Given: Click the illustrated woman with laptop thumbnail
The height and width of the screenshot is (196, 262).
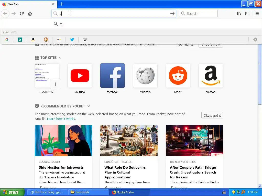Looking at the screenshot, I should click(x=63, y=141).
